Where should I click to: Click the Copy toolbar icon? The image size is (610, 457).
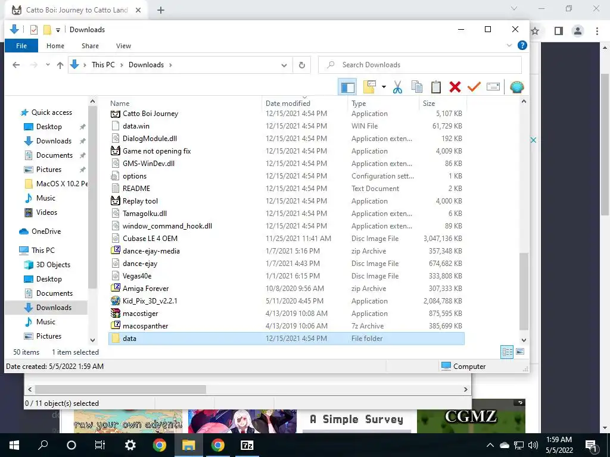(416, 87)
